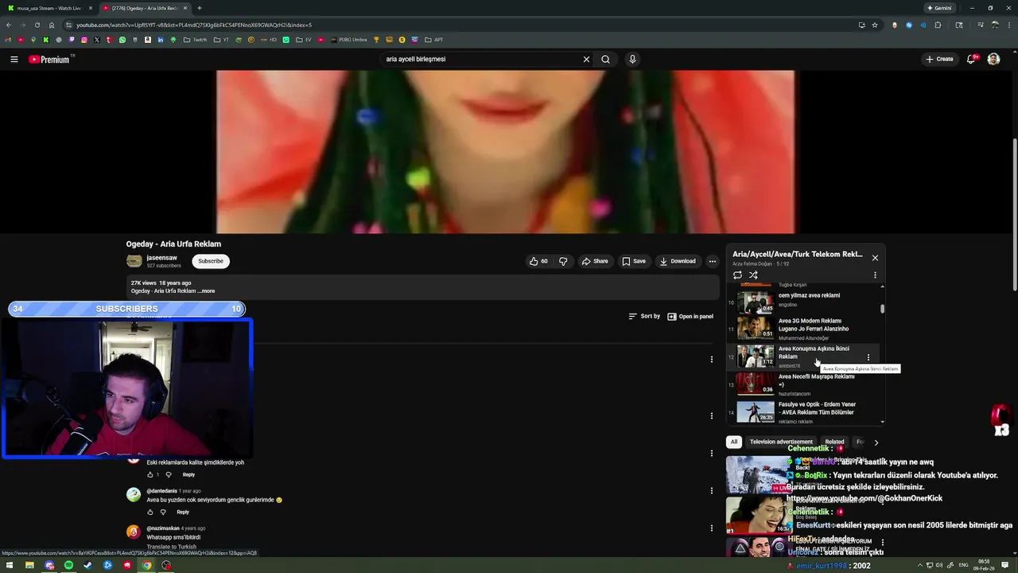Open a new Chrome tab

(199, 8)
